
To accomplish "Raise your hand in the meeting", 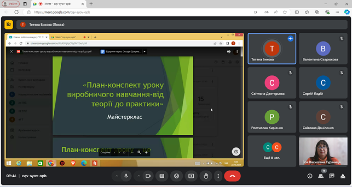I will (x=206, y=176).
